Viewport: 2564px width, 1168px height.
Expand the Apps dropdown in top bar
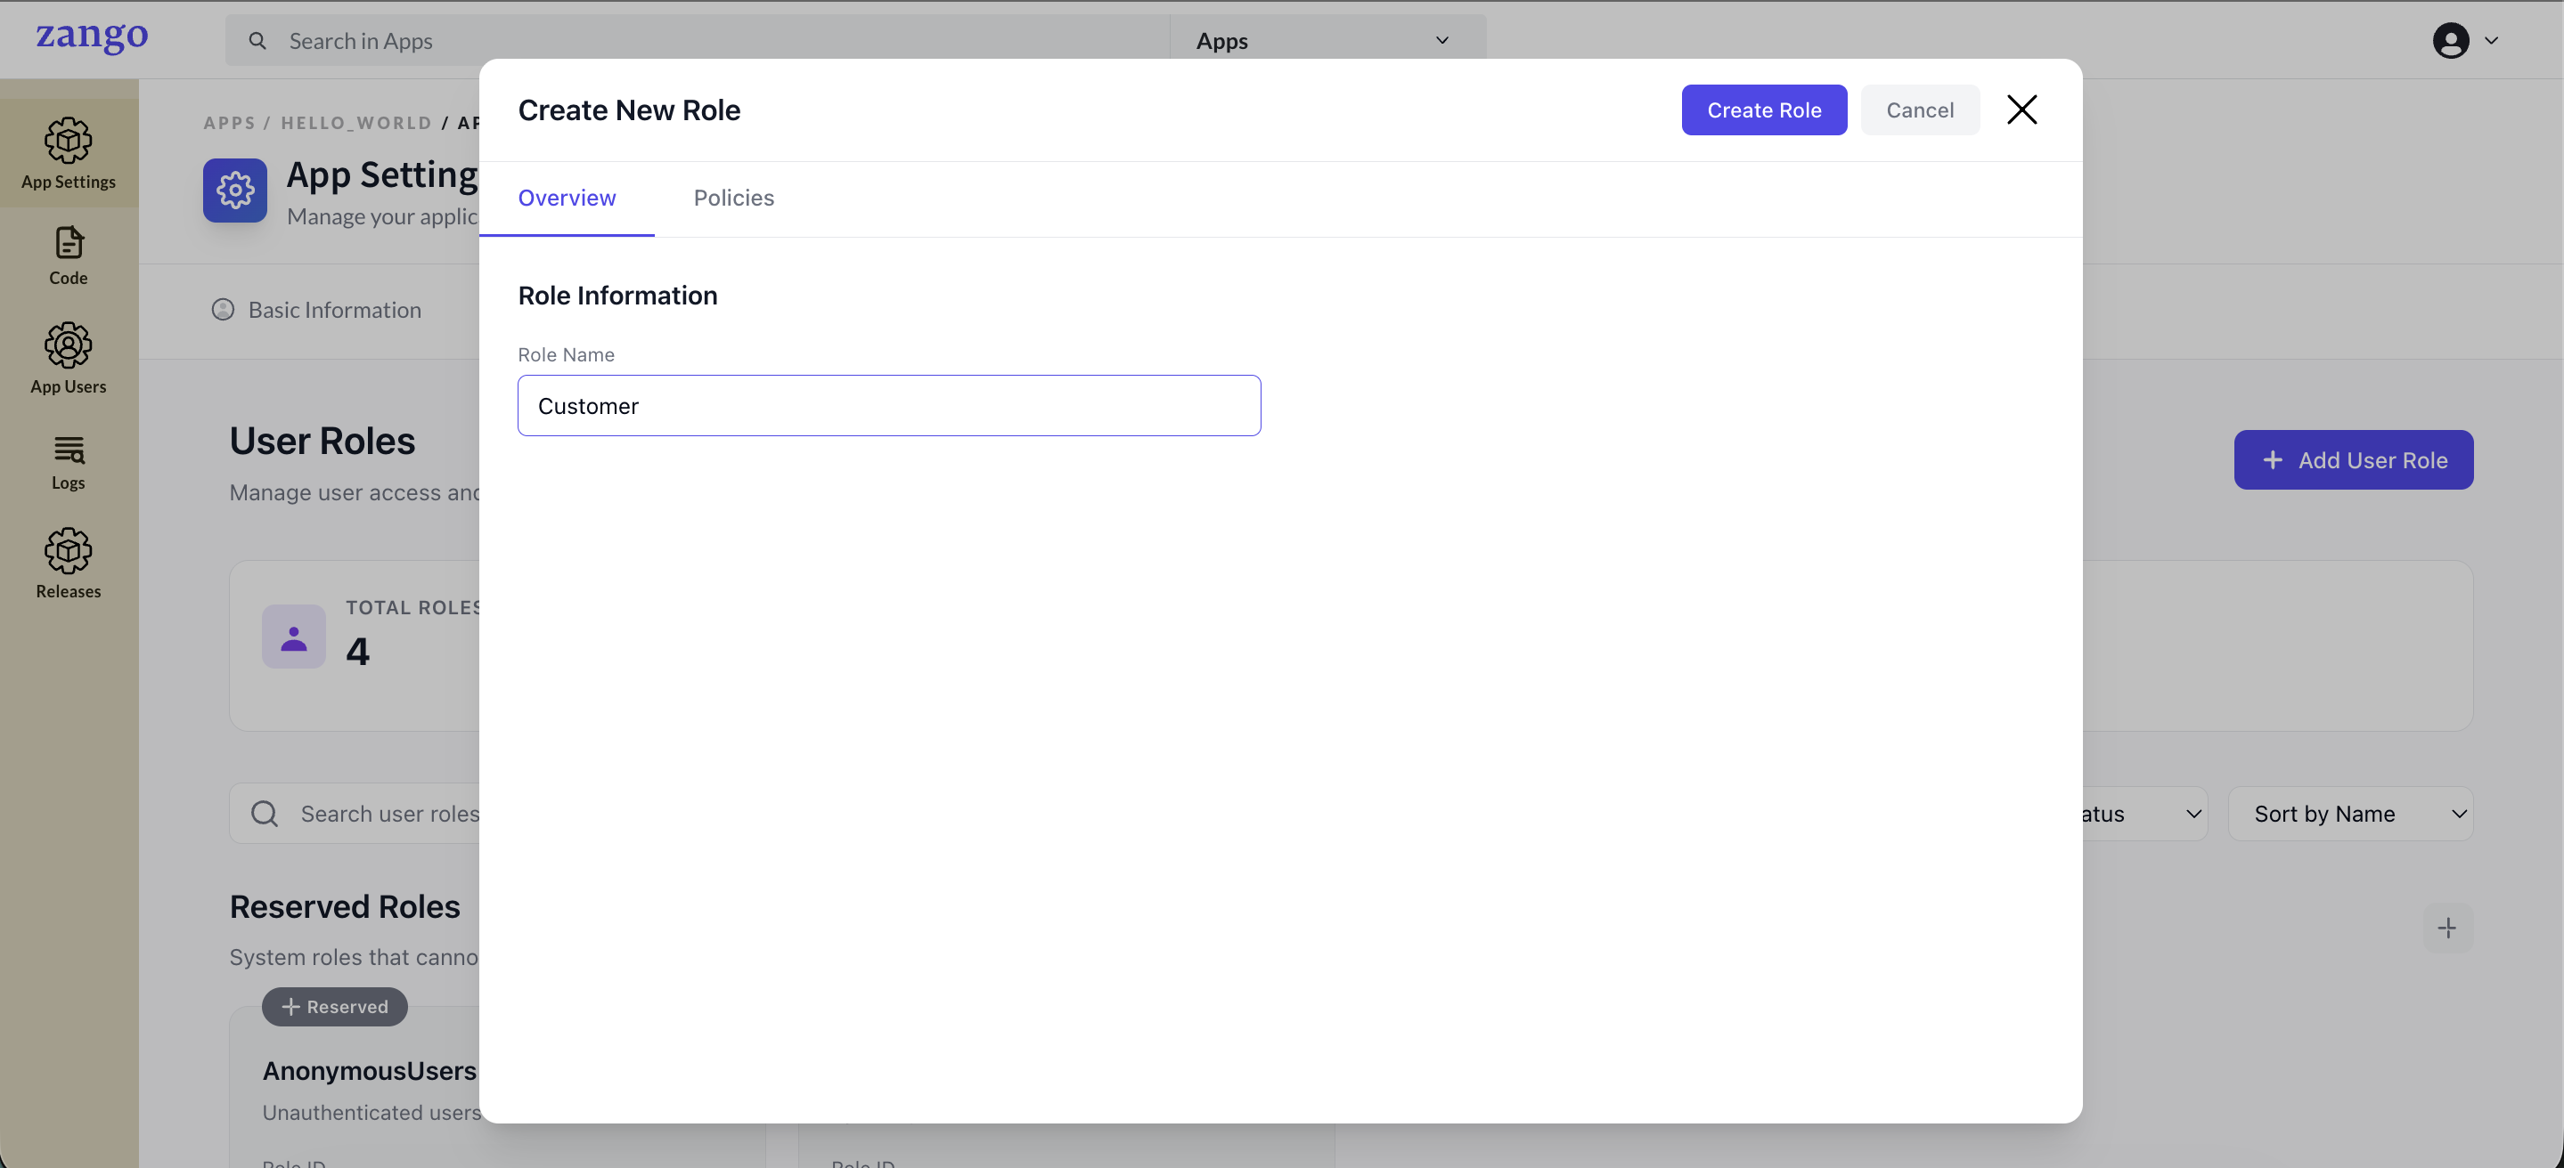coord(1327,41)
